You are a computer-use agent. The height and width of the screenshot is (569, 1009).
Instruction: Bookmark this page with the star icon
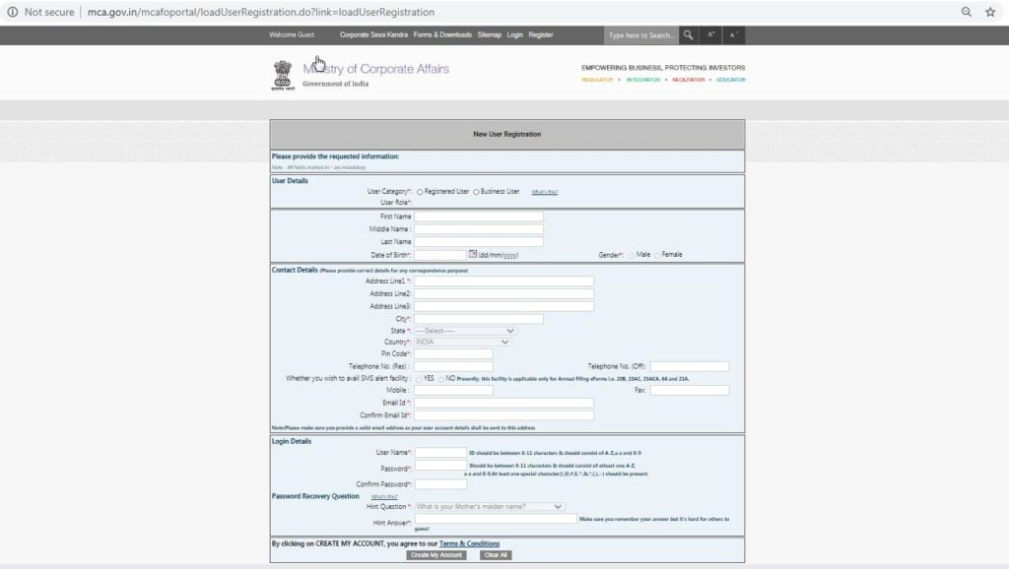pyautogui.click(x=990, y=12)
